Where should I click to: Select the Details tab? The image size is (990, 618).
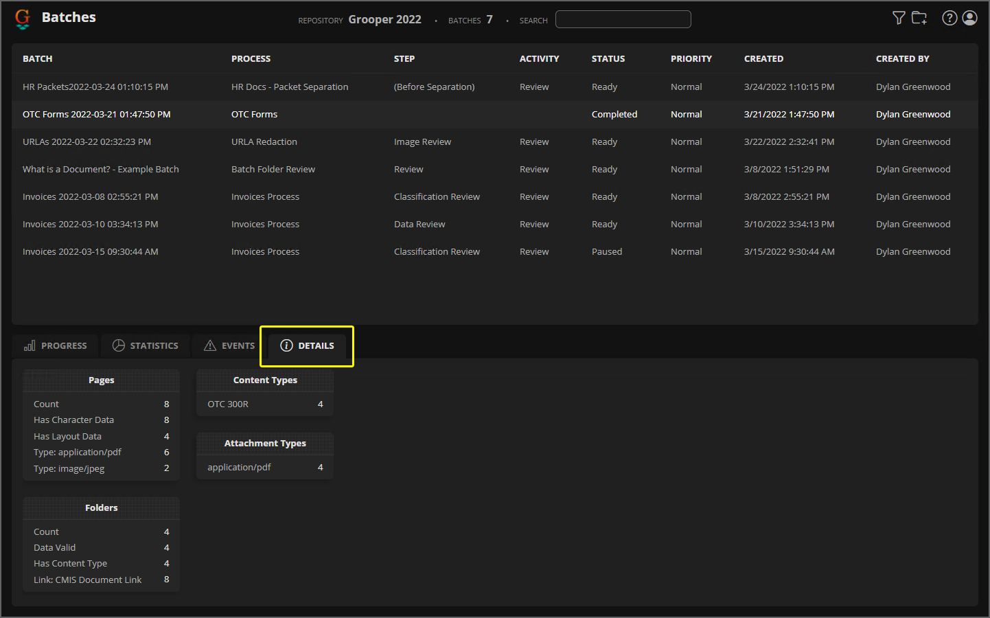tap(307, 345)
